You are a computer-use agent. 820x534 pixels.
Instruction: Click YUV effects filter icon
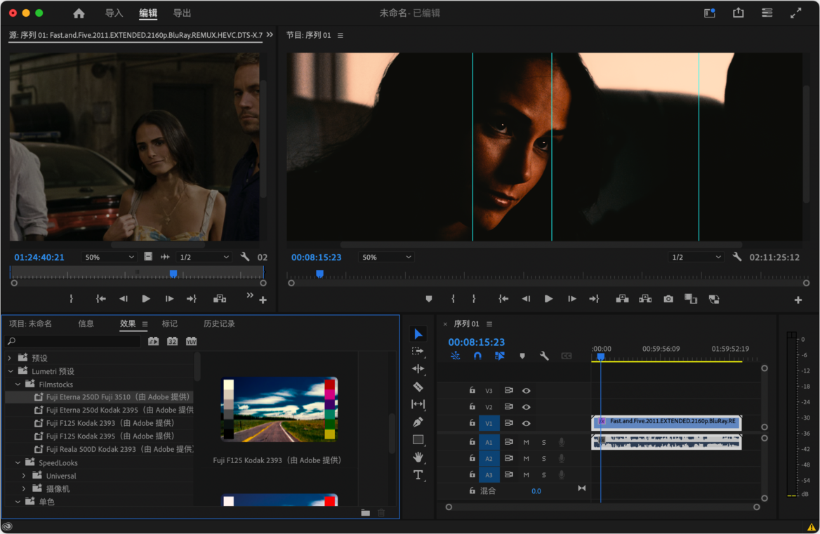[191, 341]
